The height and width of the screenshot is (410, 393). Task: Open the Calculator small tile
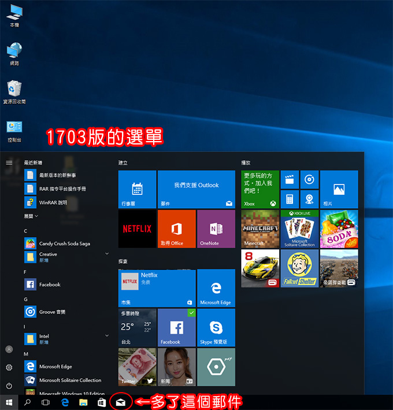tap(290, 200)
